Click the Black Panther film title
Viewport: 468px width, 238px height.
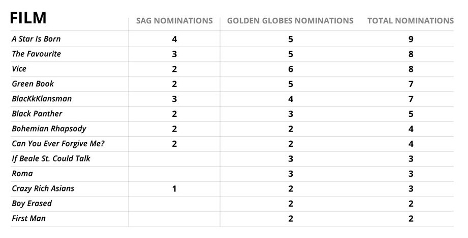(37, 113)
